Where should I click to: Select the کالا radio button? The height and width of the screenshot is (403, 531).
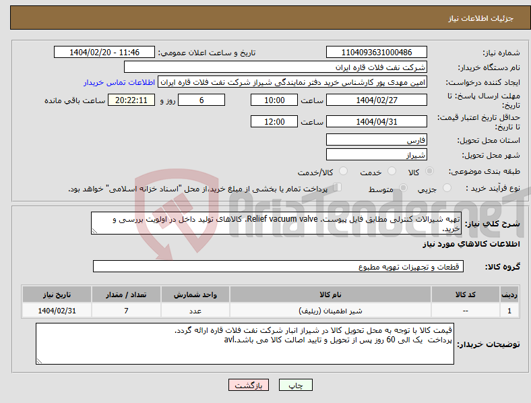click(429, 171)
